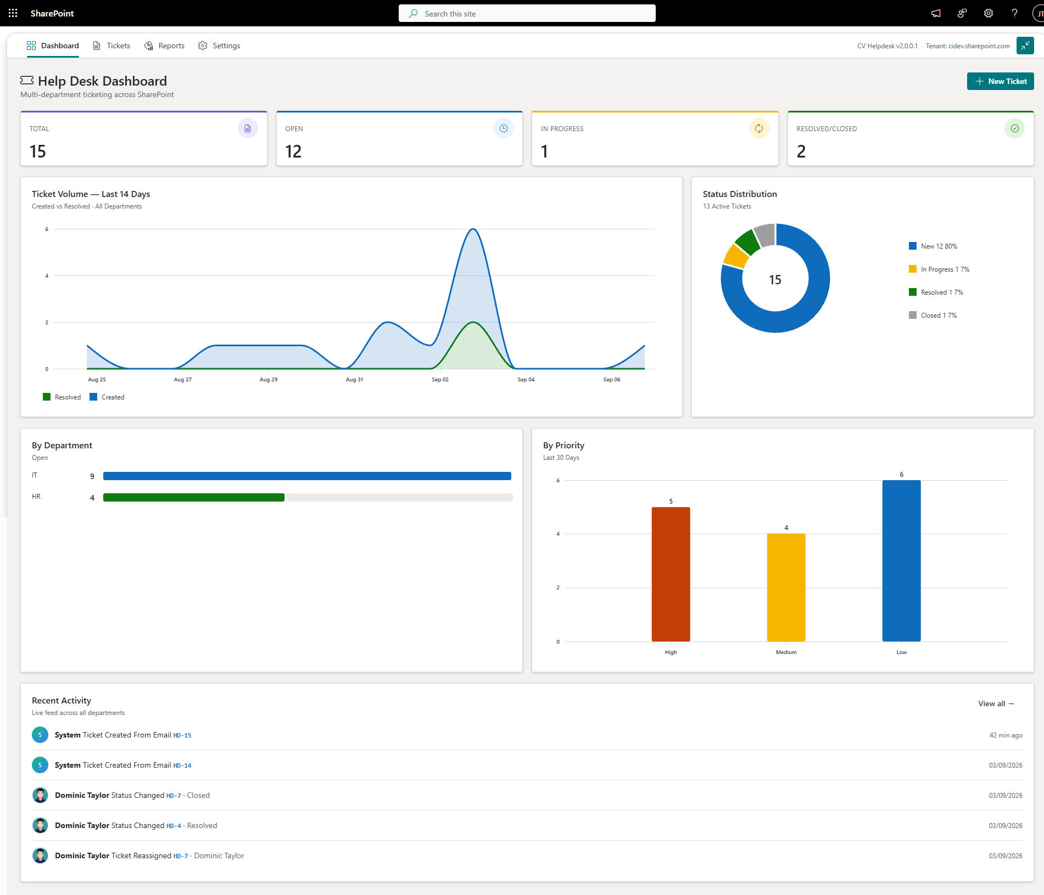The height and width of the screenshot is (895, 1044).
Task: Open the user profile avatar
Action: click(x=1039, y=14)
